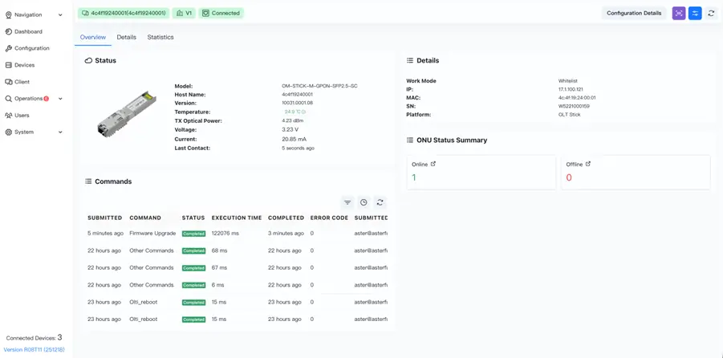Sort by the STATUS column header
The image size is (723, 358).
[193, 218]
